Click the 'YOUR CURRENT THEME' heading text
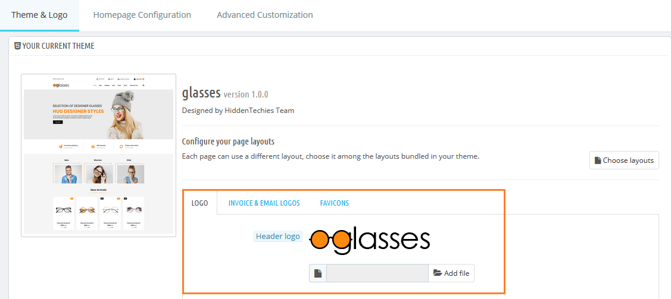The height and width of the screenshot is (299, 671). coord(58,46)
